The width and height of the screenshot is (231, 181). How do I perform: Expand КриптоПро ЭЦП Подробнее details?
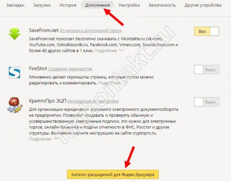tap(43, 139)
